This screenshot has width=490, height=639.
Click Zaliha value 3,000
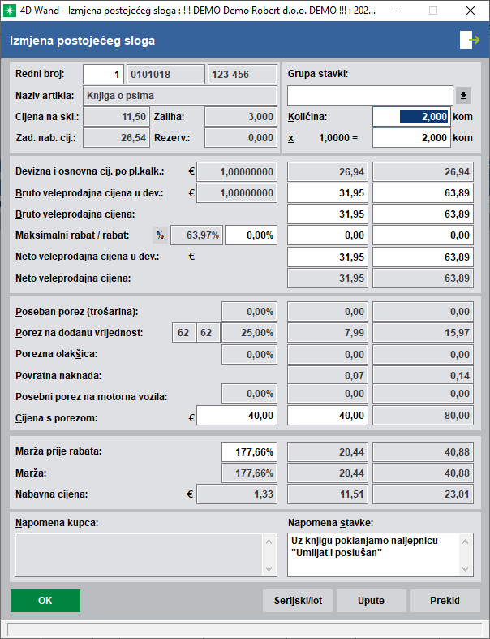(241, 117)
